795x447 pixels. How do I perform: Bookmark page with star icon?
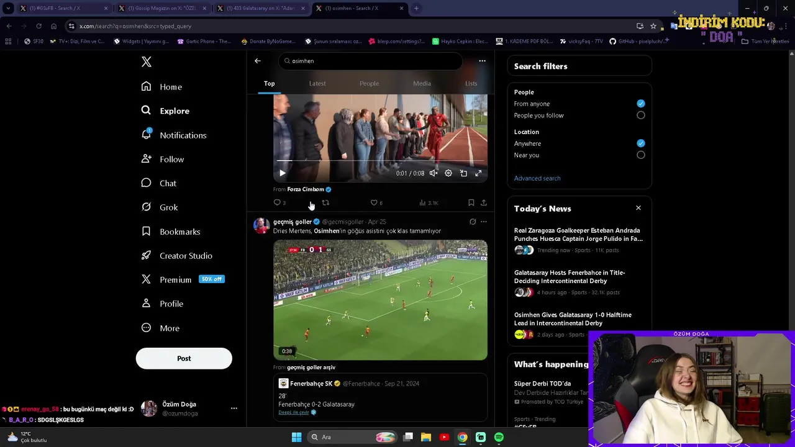653,26
